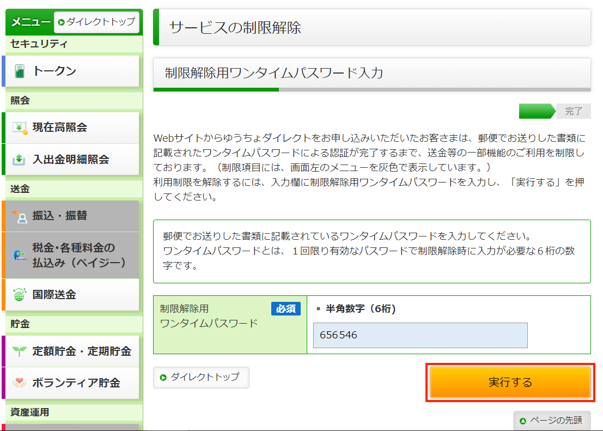Click the ボランティア貯金 hands icon

pos(19,383)
